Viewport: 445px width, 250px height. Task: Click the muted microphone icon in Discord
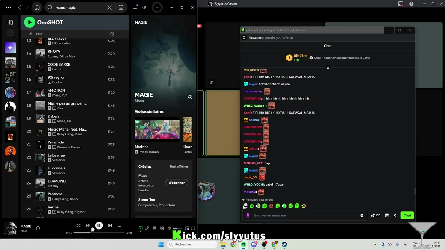(211, 83)
